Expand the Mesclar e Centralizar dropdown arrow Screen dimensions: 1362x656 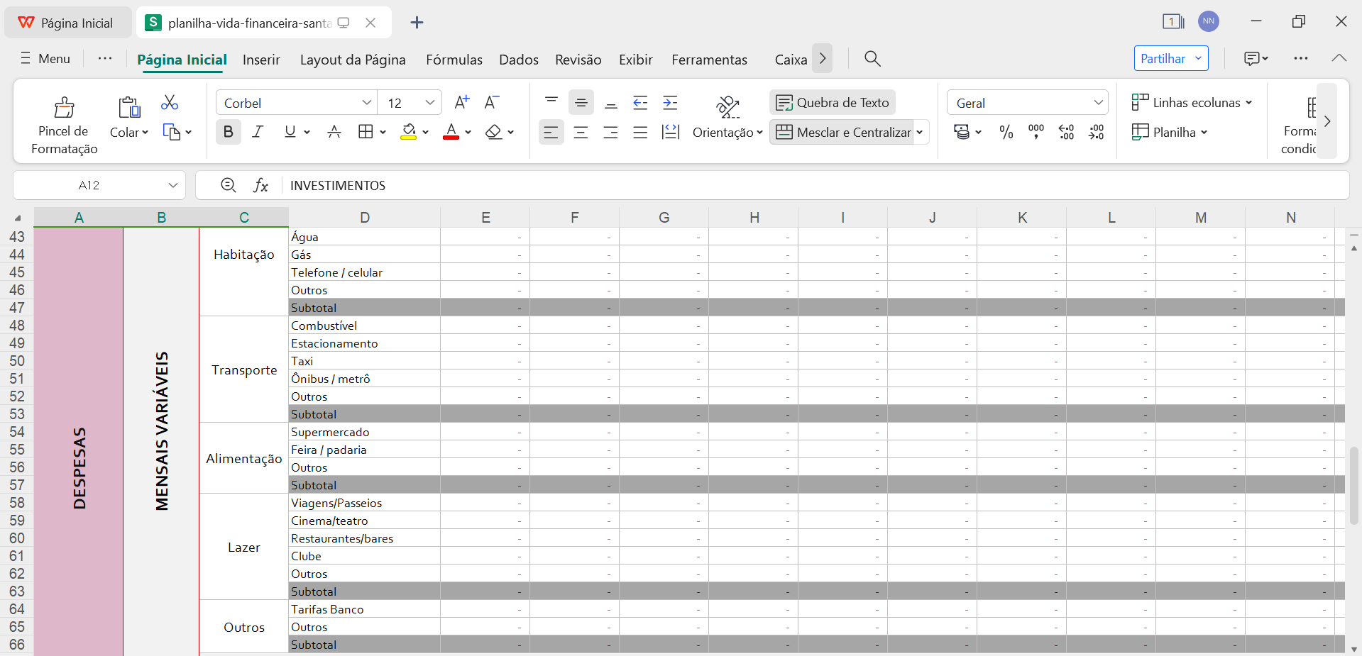point(920,132)
